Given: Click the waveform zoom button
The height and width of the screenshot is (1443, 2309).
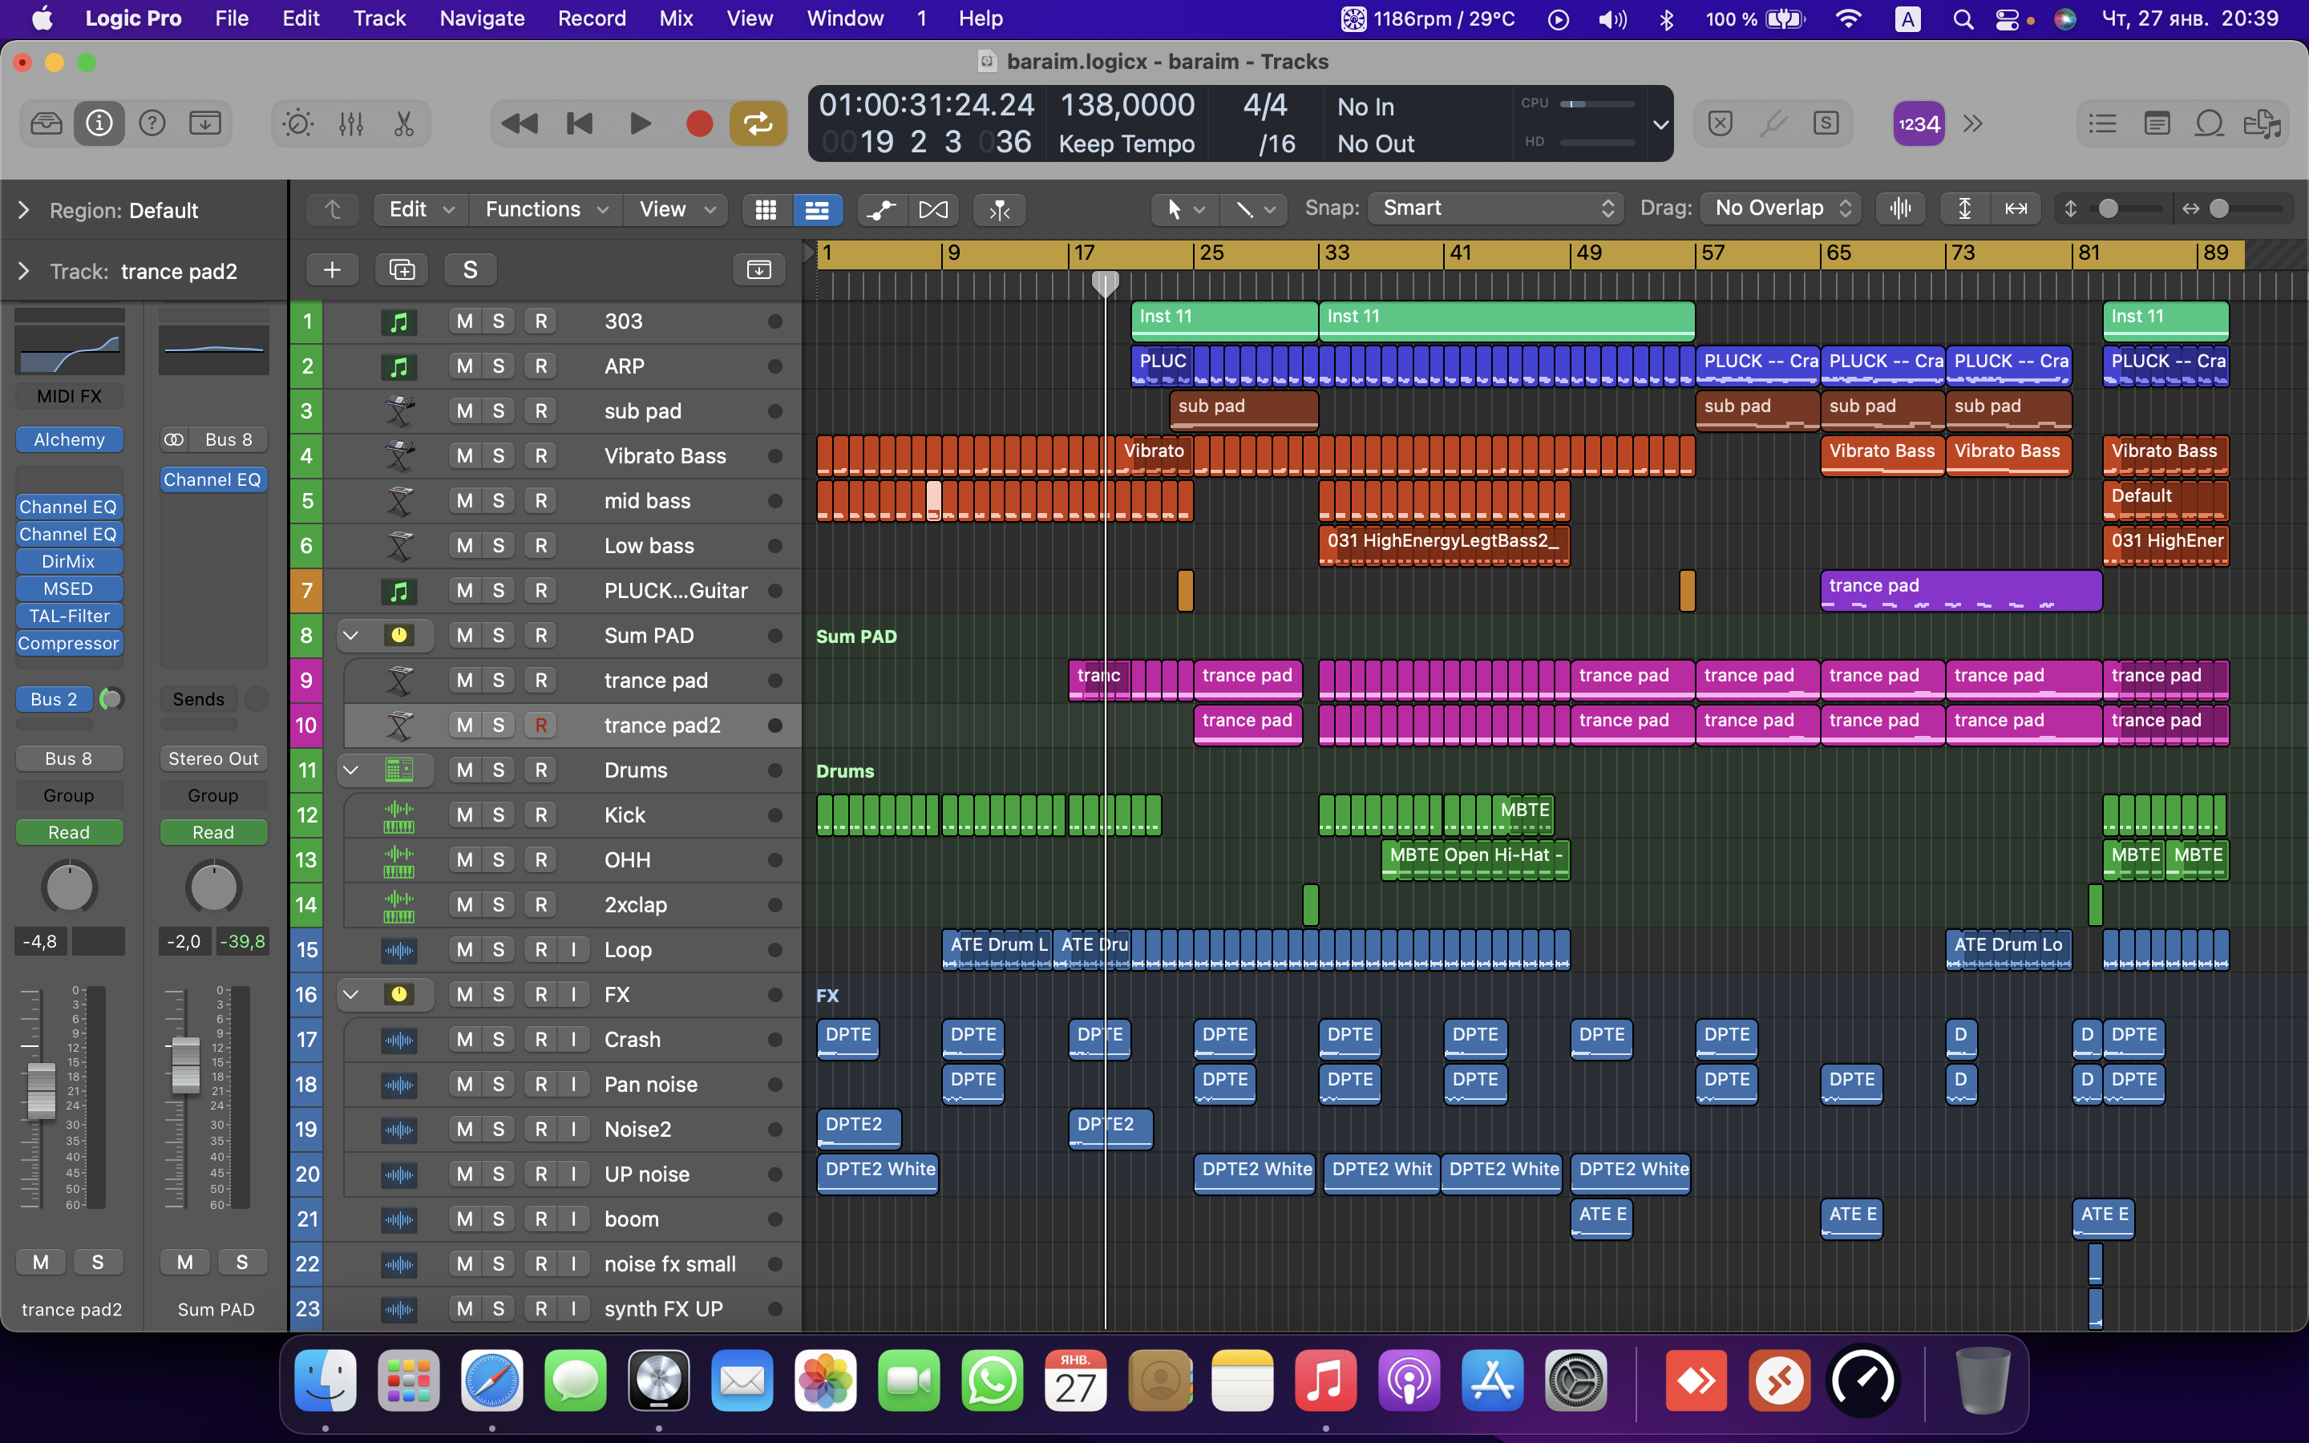Looking at the screenshot, I should coord(1901,208).
